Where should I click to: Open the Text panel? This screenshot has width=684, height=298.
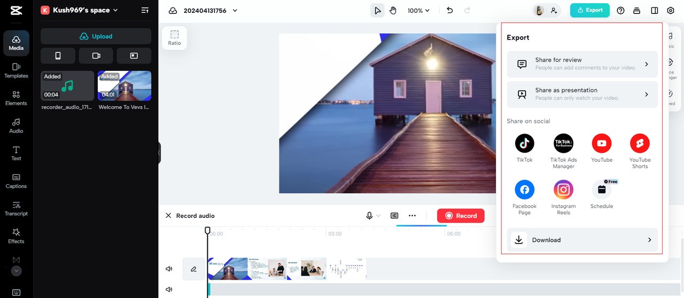point(16,154)
